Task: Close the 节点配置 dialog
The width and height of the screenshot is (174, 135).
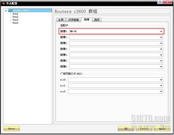Action: click(168, 2)
